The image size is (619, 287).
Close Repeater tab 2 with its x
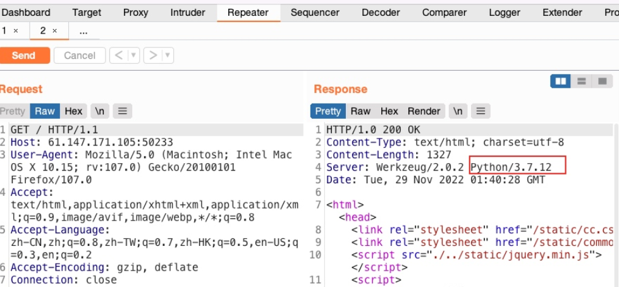[54, 31]
